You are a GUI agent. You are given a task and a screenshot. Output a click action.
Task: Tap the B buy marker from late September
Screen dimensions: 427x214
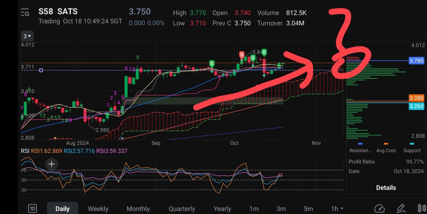[212, 64]
